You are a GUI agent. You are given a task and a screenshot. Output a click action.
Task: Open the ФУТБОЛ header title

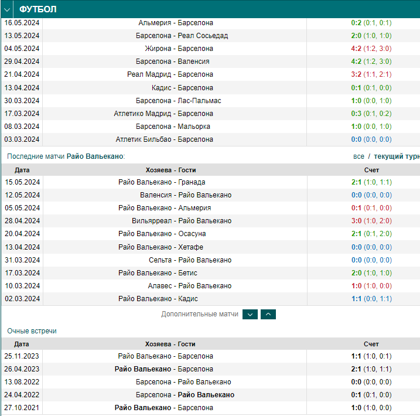click(x=37, y=9)
